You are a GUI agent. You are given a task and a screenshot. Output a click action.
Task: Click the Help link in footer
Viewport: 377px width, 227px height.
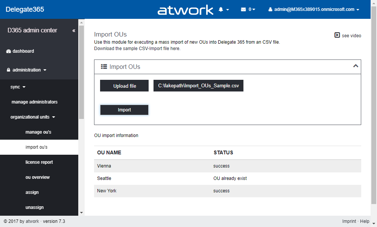(365, 221)
